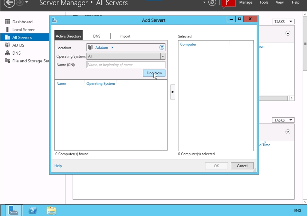The image size is (307, 216).
Task: Select Dashboard in the navigation pane
Action: [x=23, y=22]
